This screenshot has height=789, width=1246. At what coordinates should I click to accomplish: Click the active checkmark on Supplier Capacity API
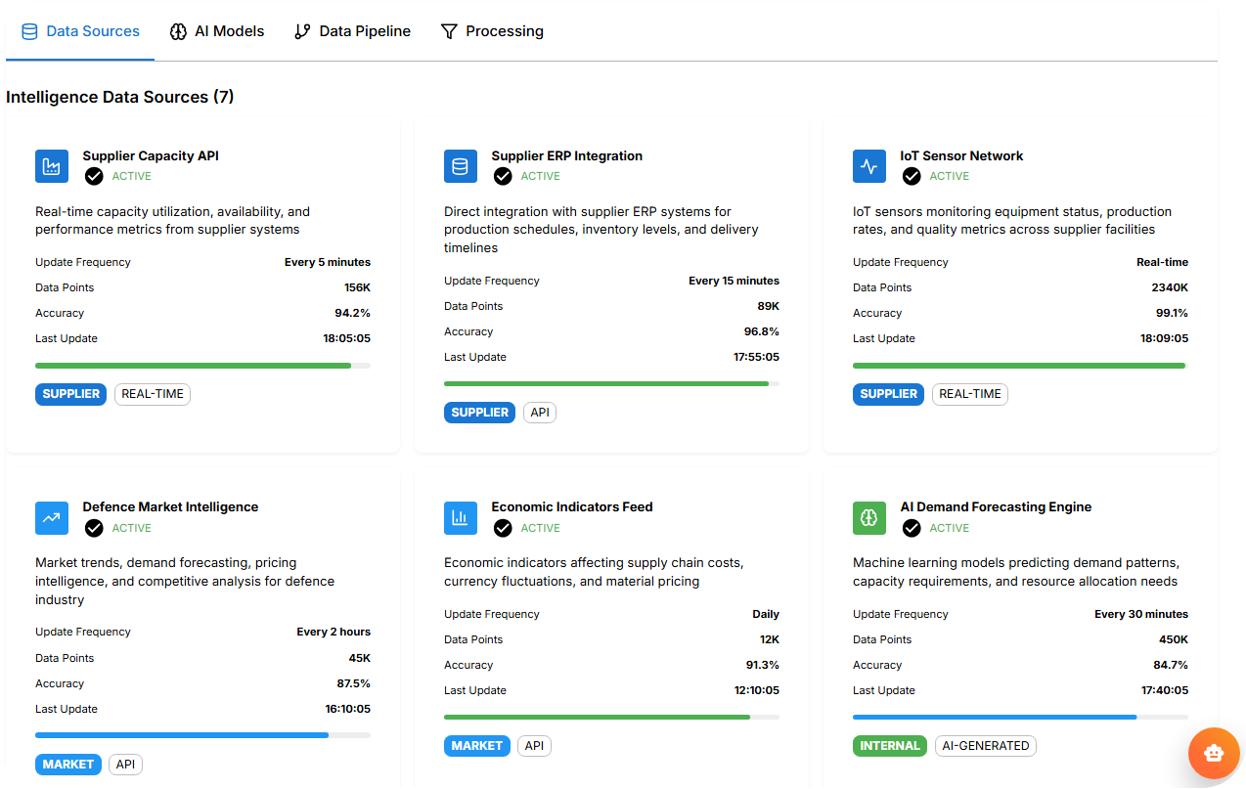click(x=94, y=176)
